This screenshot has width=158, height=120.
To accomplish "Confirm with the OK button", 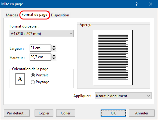I will pos(113,113).
